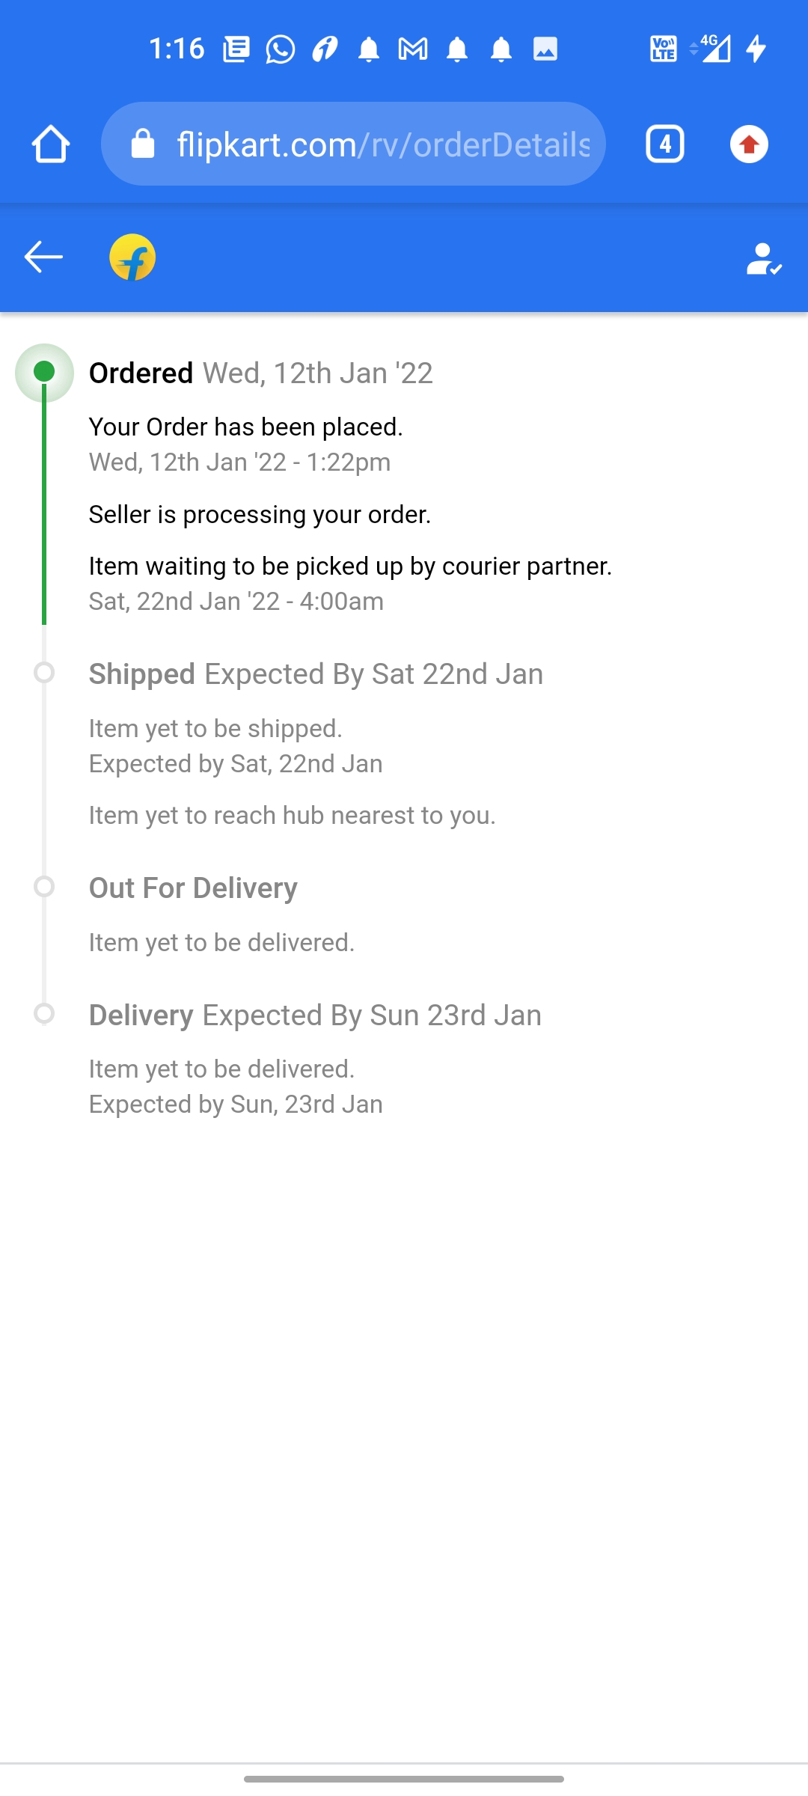Go back using the left arrow
The image size is (808, 1796).
pos(43,257)
